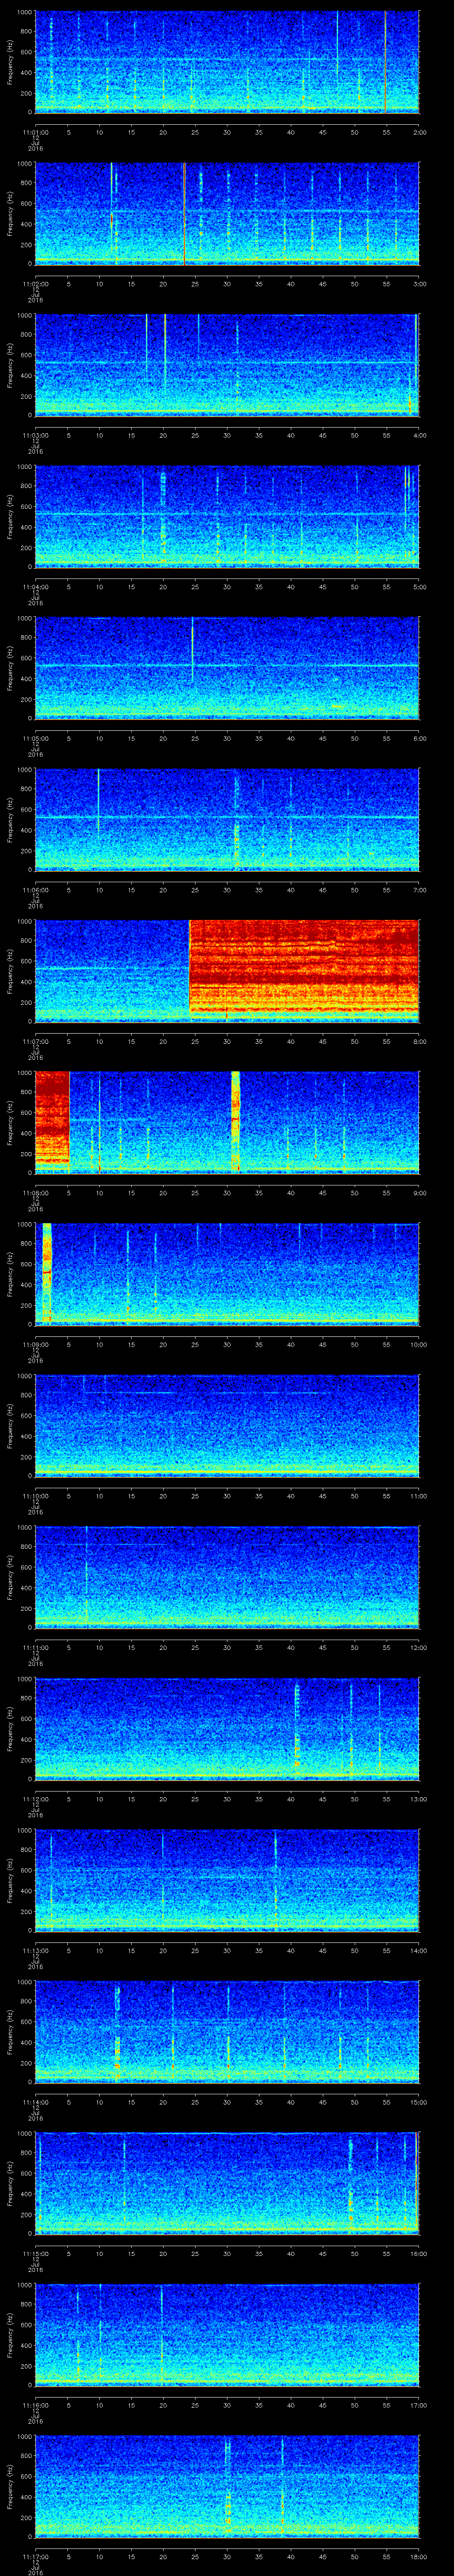Click Frequency (Hz) axis label of 11:12:00 plot
The width and height of the screenshot is (454, 2576).
[x=10, y=1728]
